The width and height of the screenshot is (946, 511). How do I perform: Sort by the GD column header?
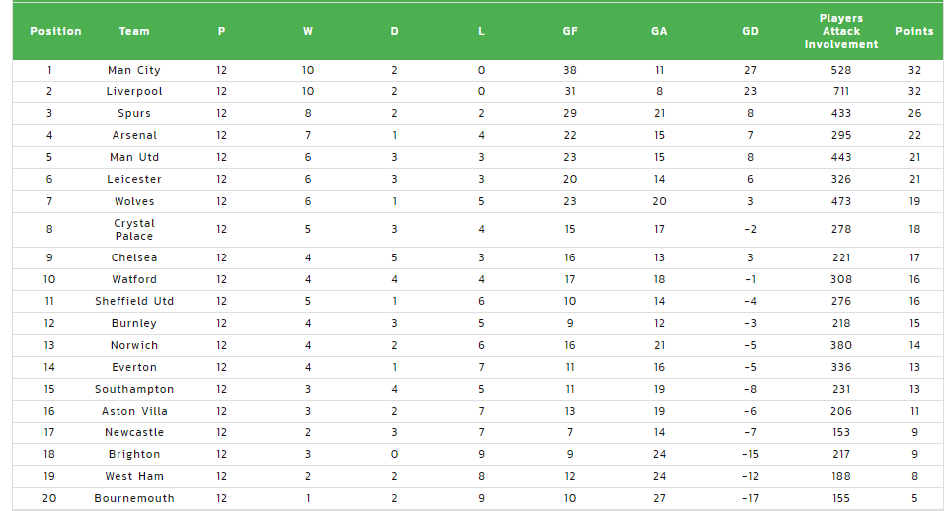(750, 31)
